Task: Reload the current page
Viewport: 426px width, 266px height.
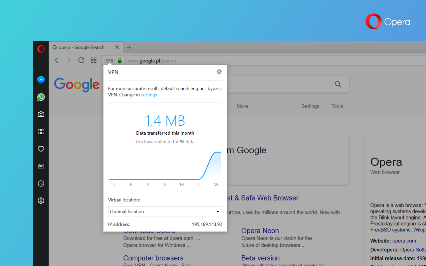Action: click(81, 60)
